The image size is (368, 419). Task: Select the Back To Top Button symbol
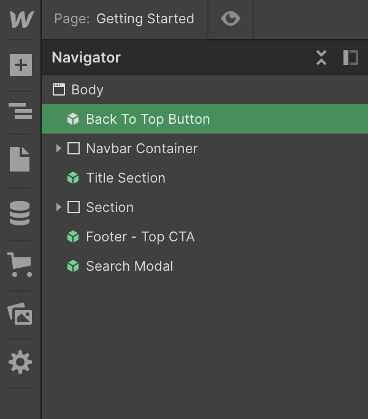(148, 119)
